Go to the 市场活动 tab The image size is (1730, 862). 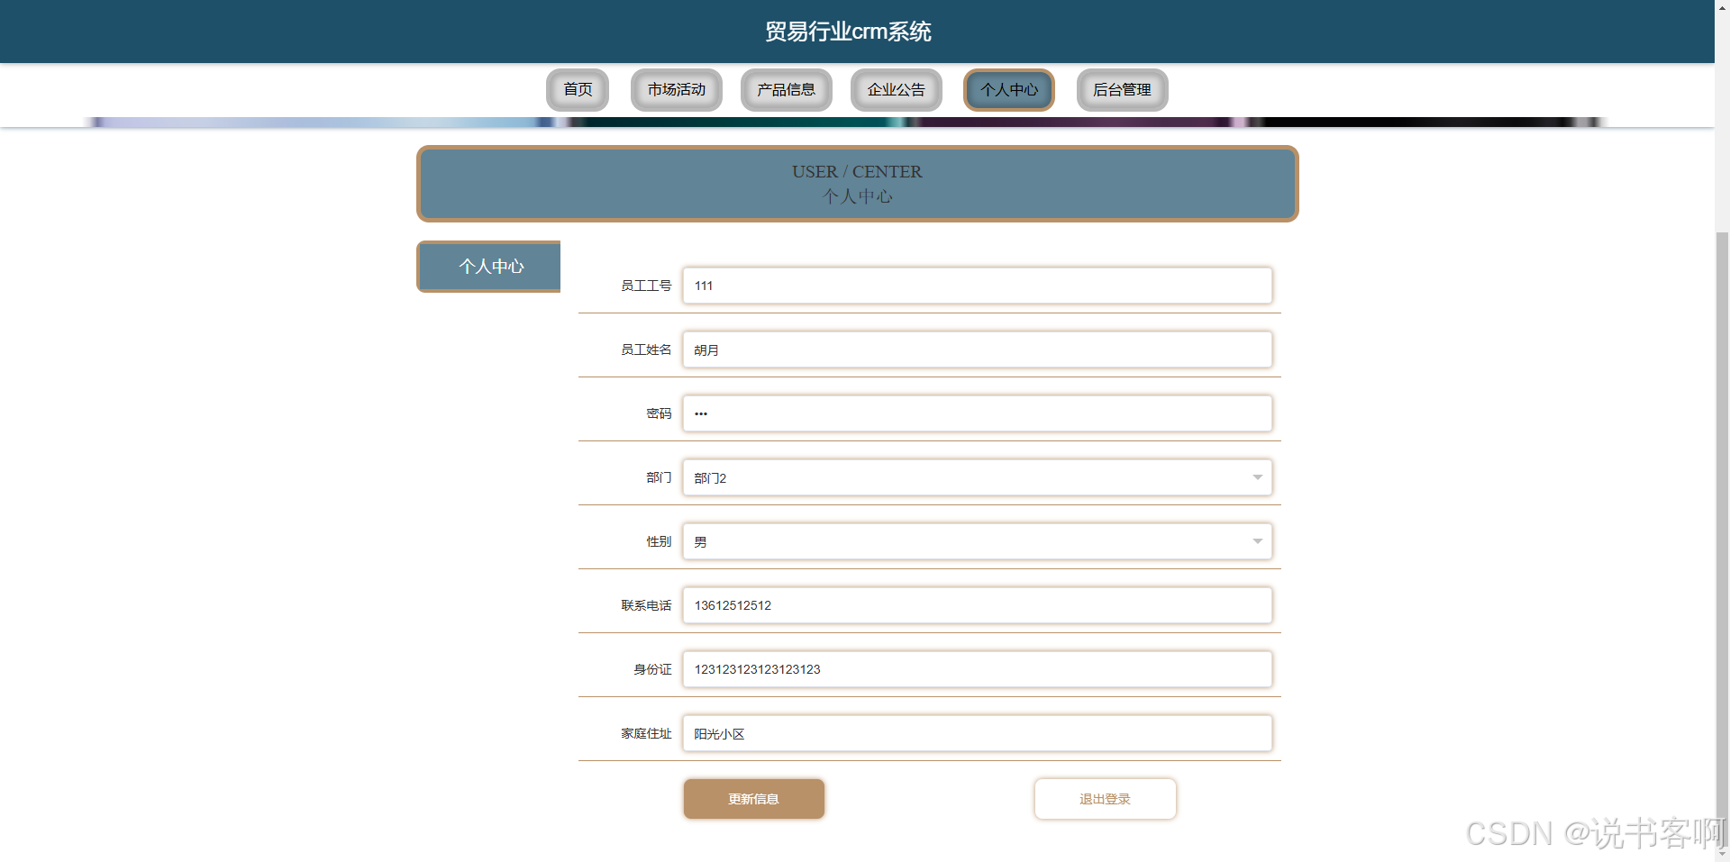(x=677, y=90)
